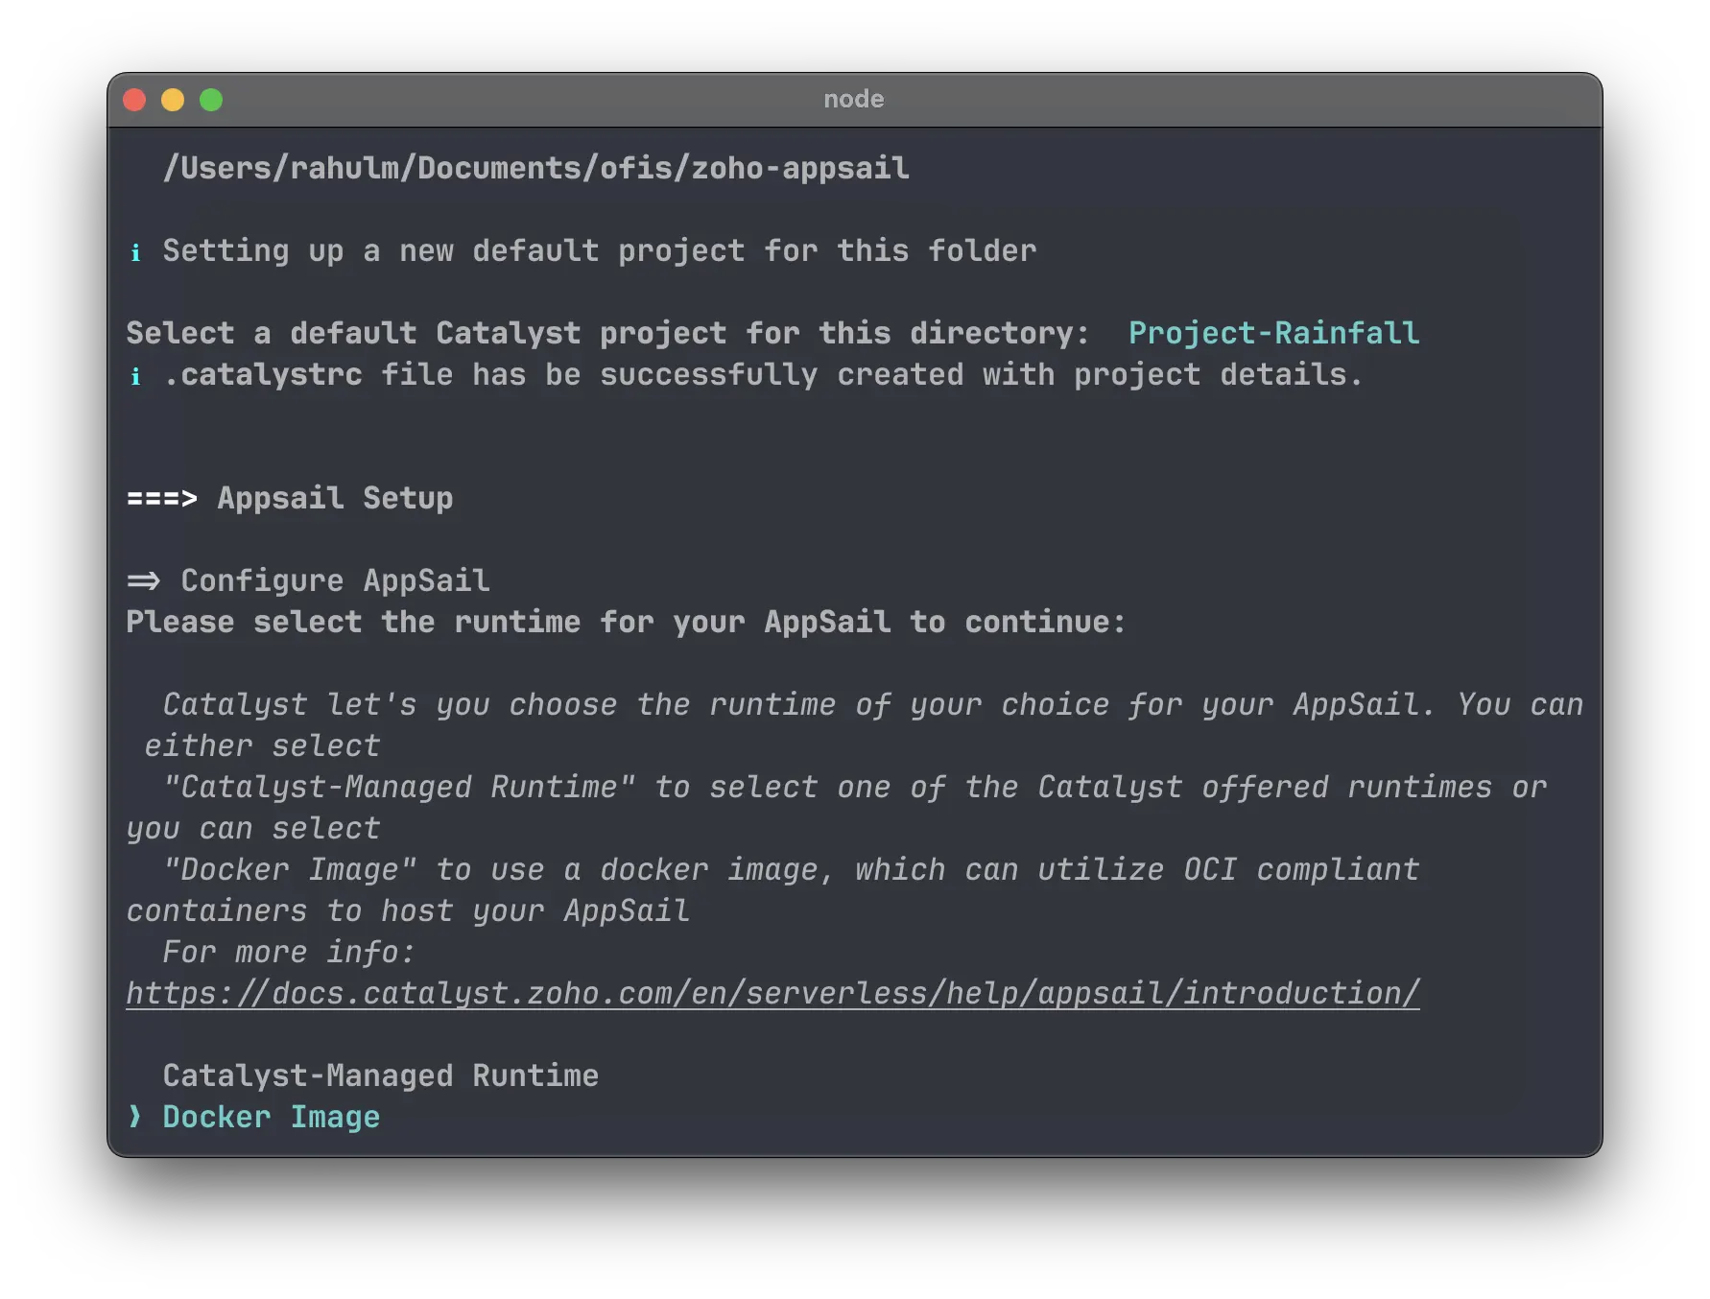This screenshot has height=1299, width=1710.
Task: Click the ===> arrow before Appsail Setup
Action: (x=161, y=498)
